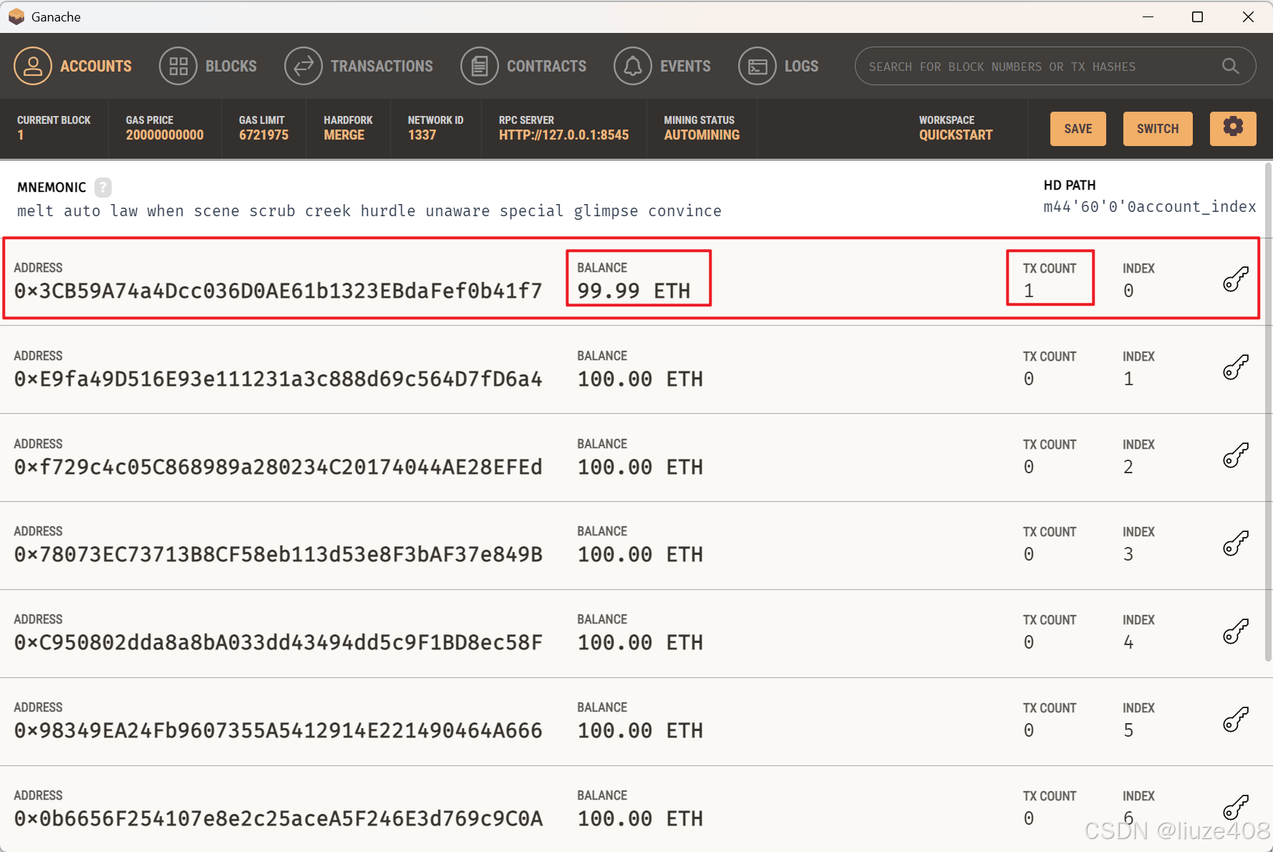
Task: Click the 99.99 ETH balance value
Action: 634,291
